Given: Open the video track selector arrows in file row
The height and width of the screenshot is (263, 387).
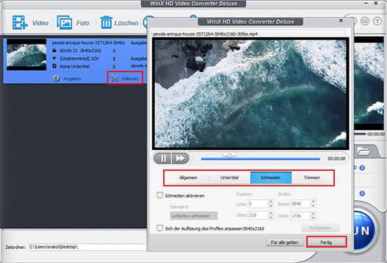Looking at the screenshot, I should click(114, 51).
